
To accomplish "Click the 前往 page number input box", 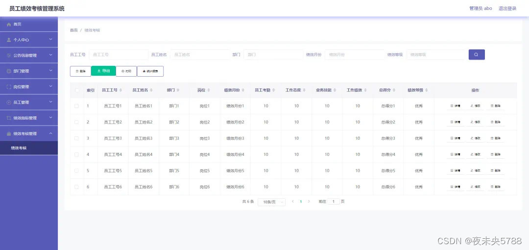I will coord(334,202).
